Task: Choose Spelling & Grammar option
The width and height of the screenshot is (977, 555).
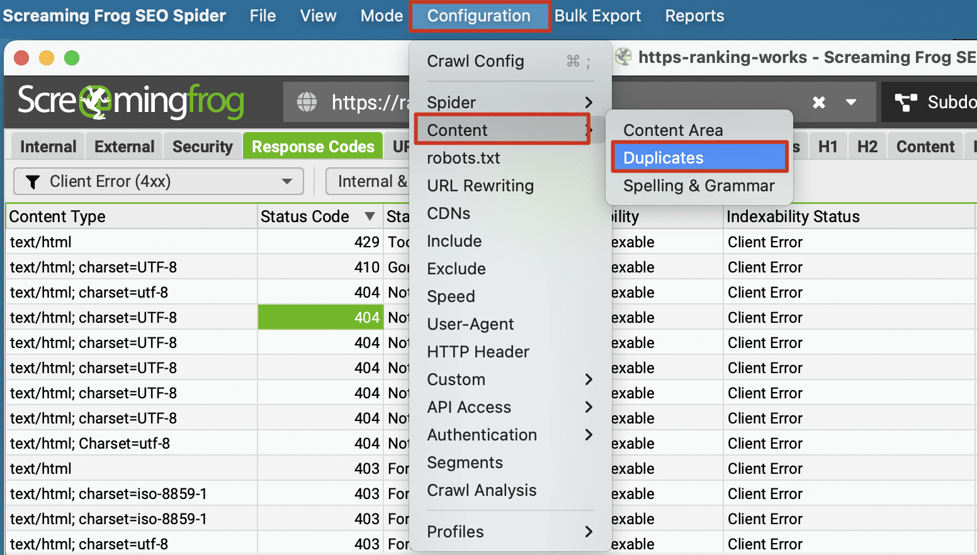Action: pyautogui.click(x=699, y=186)
